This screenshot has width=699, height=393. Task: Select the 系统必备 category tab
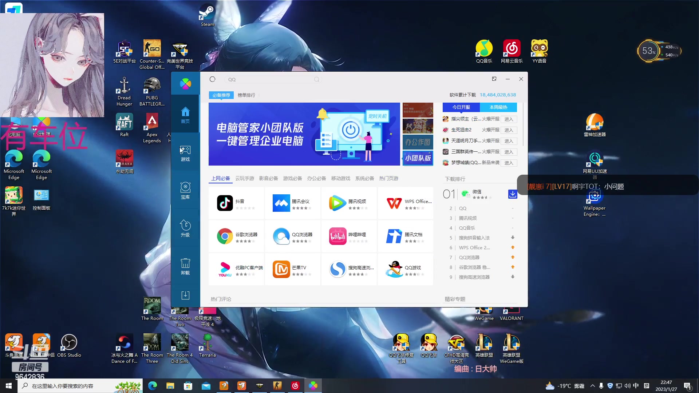(x=365, y=178)
